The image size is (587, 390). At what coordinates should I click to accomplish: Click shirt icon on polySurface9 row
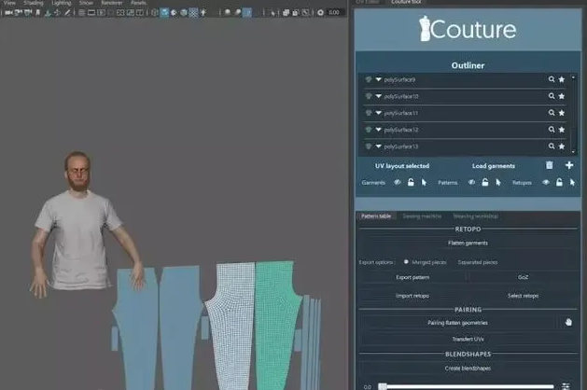click(369, 79)
